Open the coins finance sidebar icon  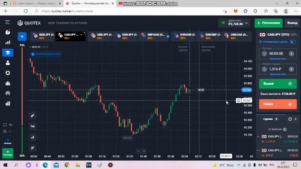[x=8, y=103]
